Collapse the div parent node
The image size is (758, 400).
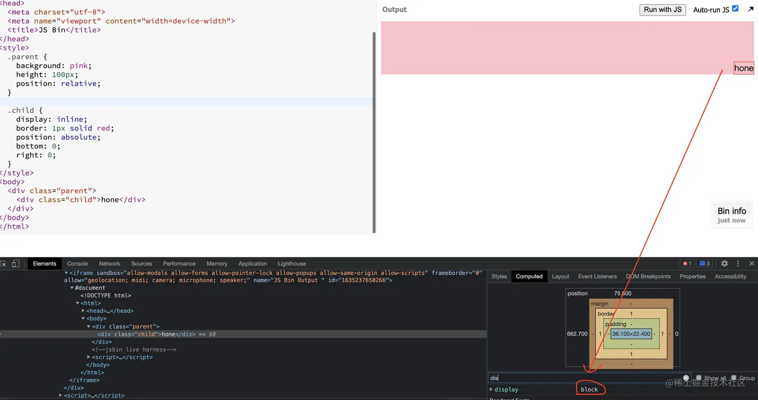[x=89, y=326]
